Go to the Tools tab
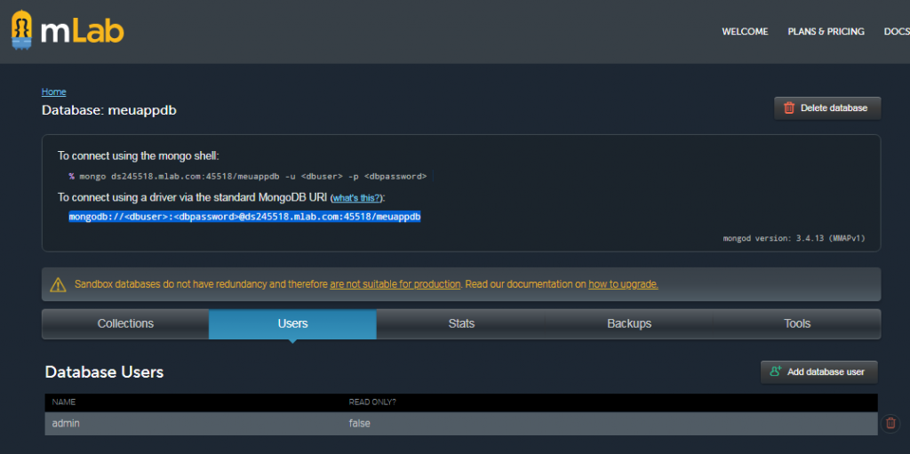 tap(797, 324)
